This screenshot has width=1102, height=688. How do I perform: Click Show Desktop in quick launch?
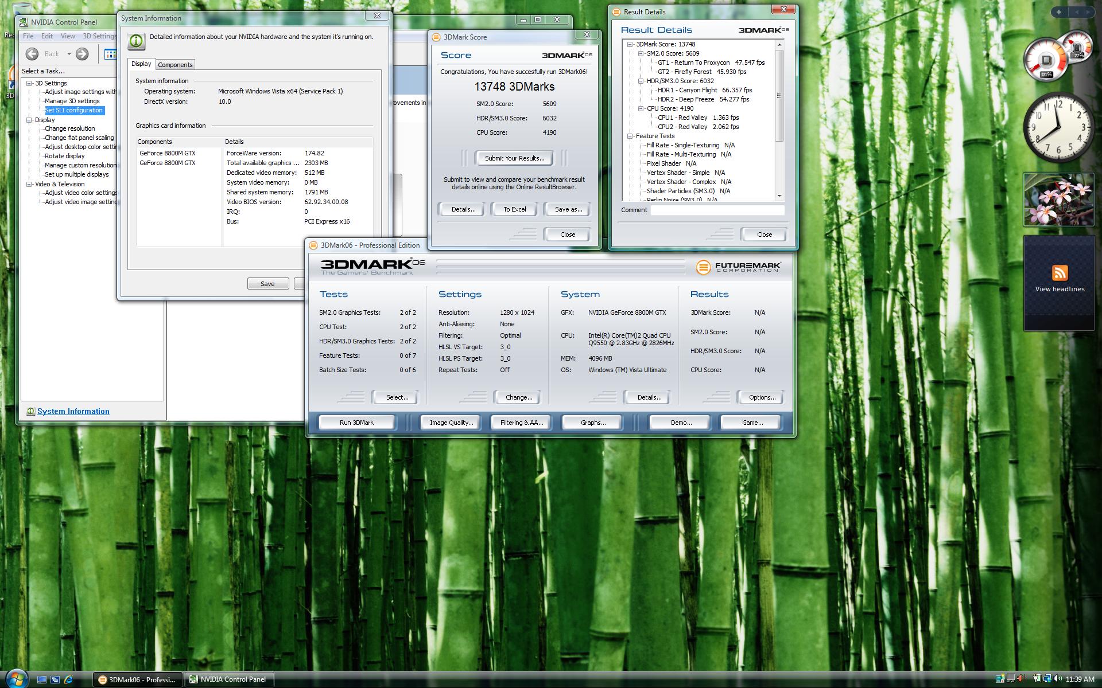tap(41, 679)
